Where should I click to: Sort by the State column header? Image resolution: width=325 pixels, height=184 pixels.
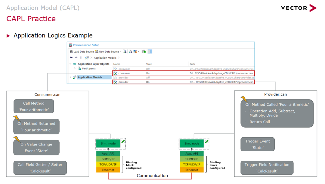pos(149,64)
